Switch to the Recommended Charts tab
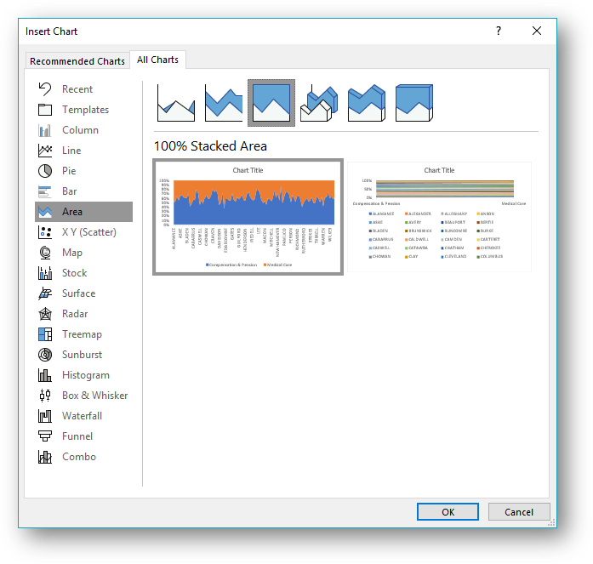The image size is (593, 564). point(77,61)
